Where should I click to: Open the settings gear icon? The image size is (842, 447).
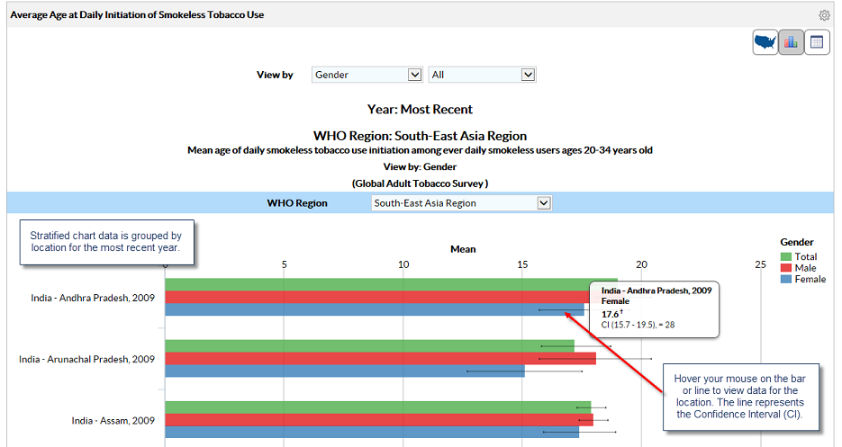824,15
